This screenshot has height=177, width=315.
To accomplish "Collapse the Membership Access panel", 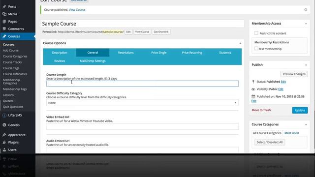I will (x=306, y=24).
